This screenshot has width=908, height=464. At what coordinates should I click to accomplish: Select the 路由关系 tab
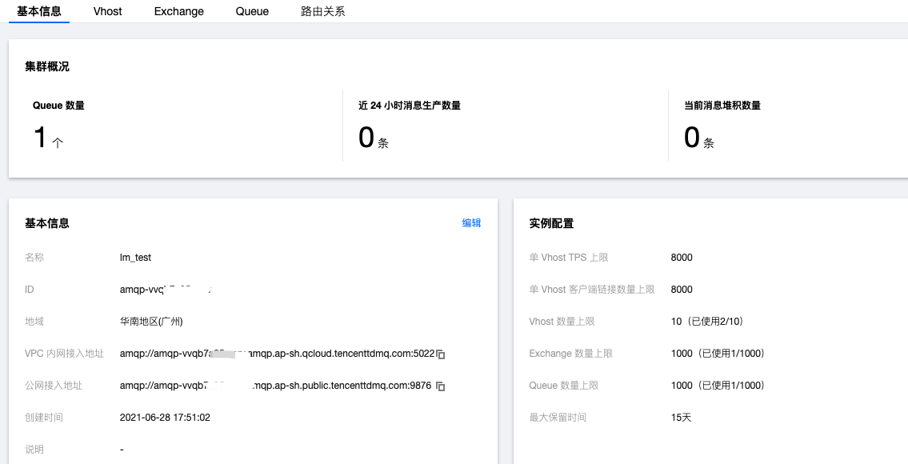[x=323, y=11]
